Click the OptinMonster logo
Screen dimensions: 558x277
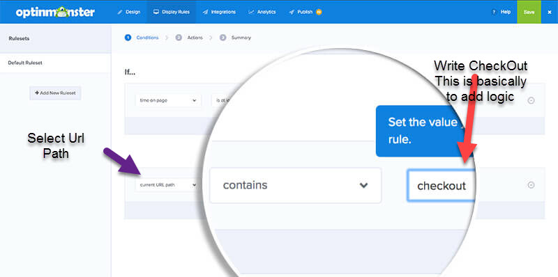click(x=55, y=12)
